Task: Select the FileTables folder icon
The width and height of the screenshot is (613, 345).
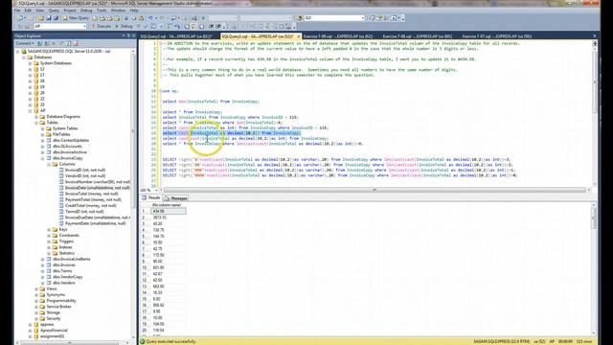Action: click(49, 134)
